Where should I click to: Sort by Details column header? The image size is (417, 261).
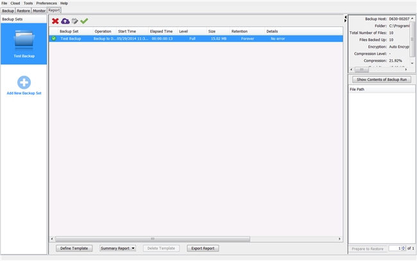pyautogui.click(x=303, y=31)
